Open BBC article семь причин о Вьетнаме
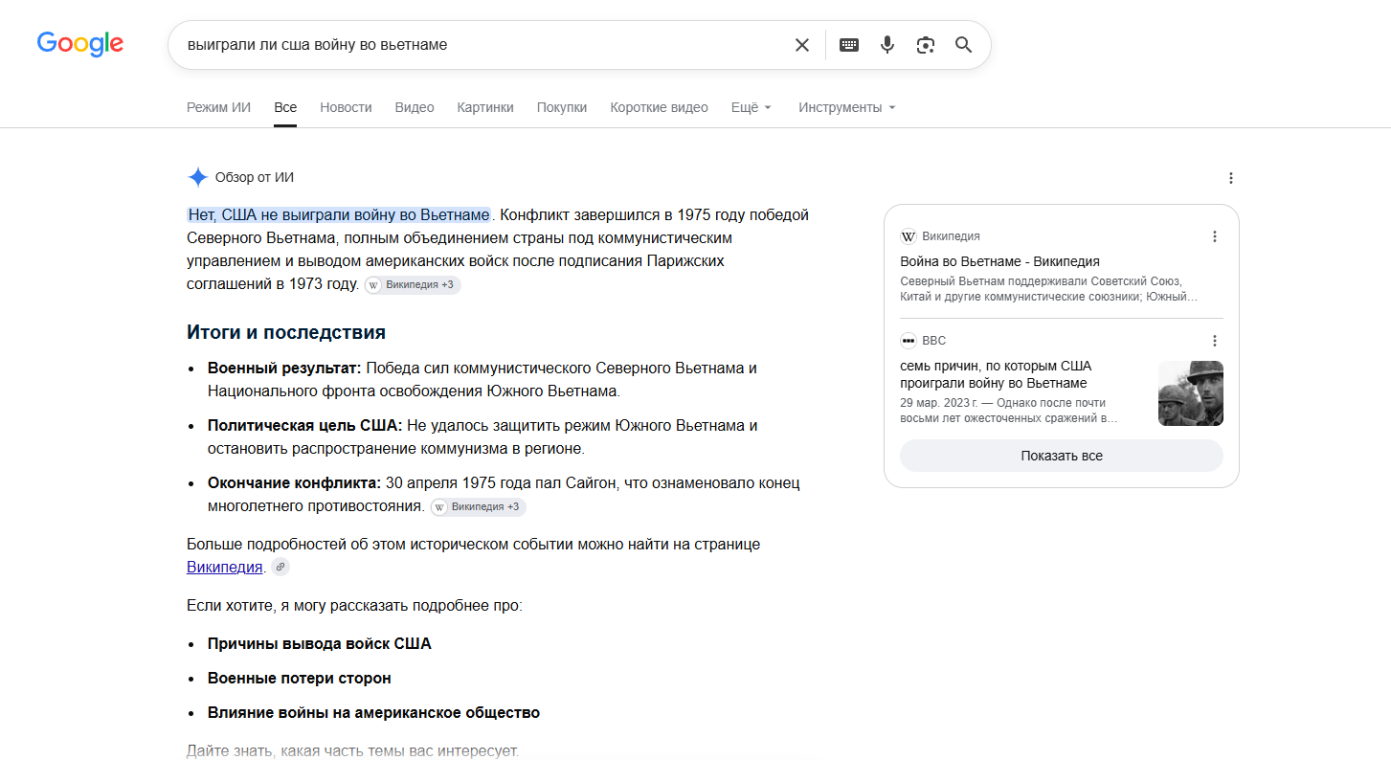This screenshot has width=1391, height=760. pos(996,374)
